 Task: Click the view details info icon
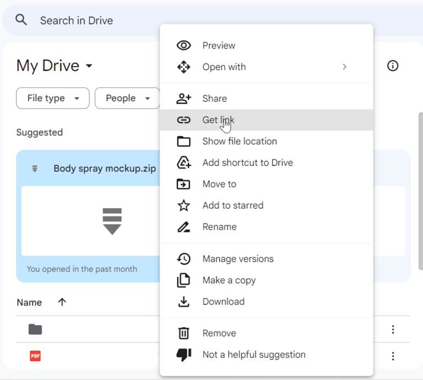[393, 66]
